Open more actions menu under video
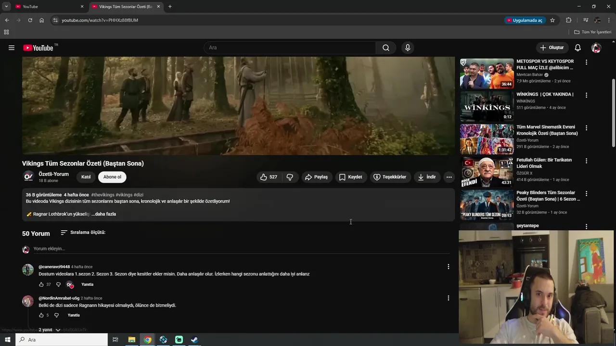616x346 pixels. coord(449,177)
